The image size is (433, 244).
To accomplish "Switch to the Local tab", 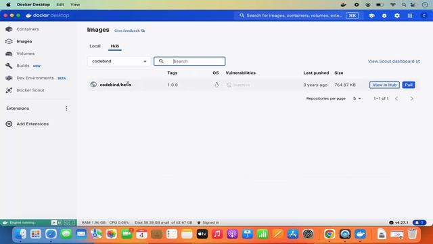I will point(95,46).
